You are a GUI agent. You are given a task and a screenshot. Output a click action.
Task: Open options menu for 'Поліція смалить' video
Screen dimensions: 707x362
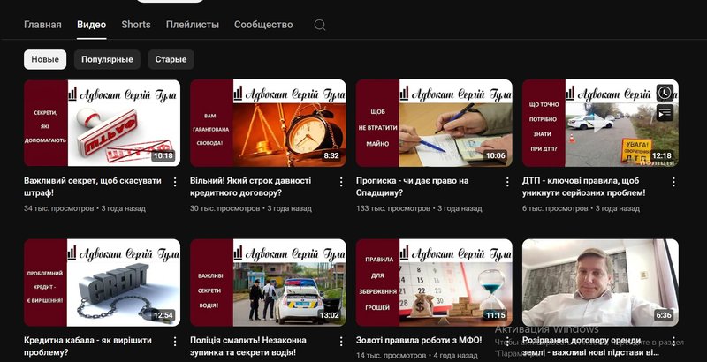coord(341,342)
